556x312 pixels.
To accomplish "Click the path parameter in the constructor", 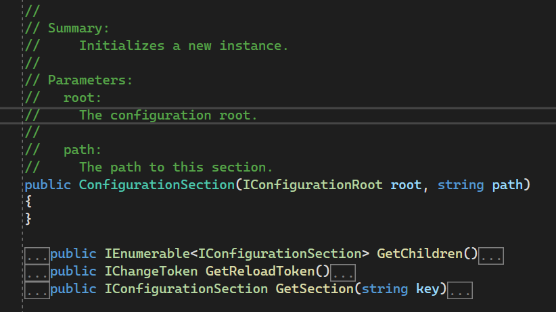I will click(507, 184).
